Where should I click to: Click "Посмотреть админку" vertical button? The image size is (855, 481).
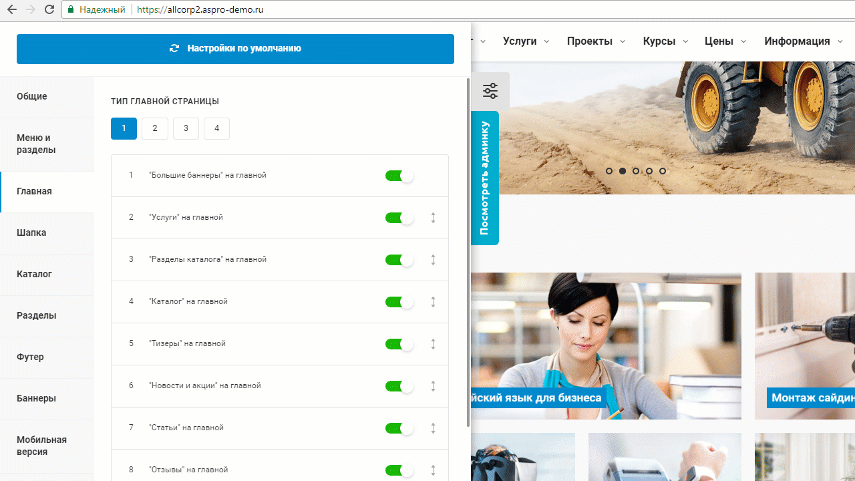click(485, 178)
